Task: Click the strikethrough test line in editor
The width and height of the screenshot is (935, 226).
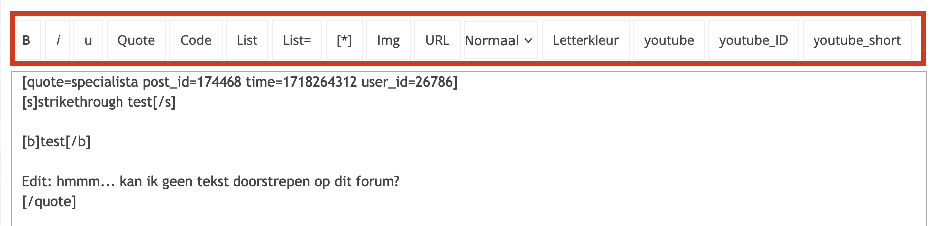Action: pos(99,102)
